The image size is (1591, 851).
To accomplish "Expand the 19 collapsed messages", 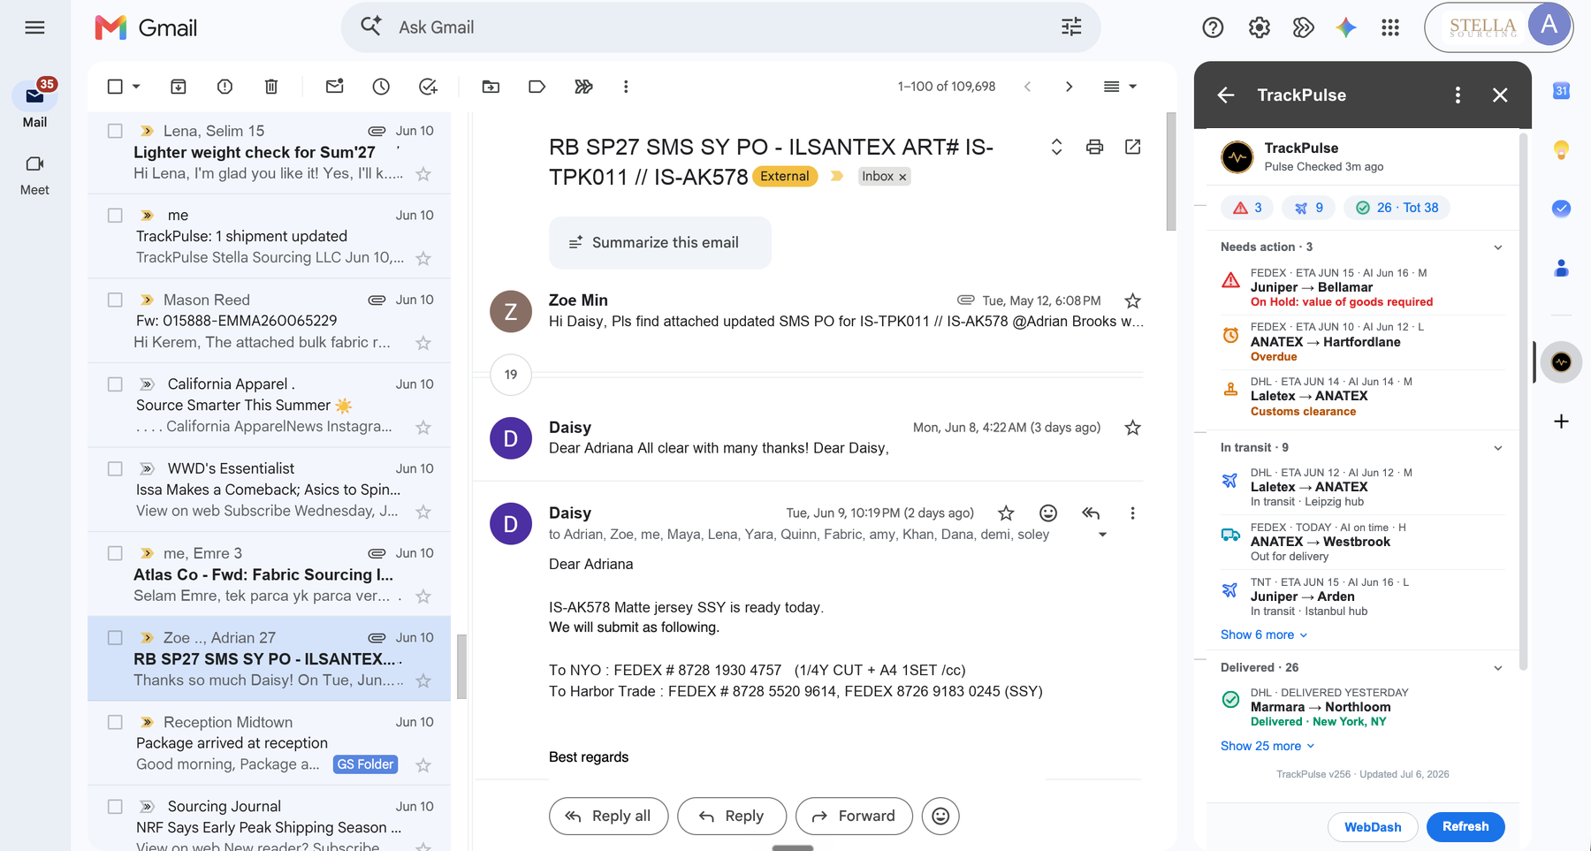I will [x=511, y=375].
